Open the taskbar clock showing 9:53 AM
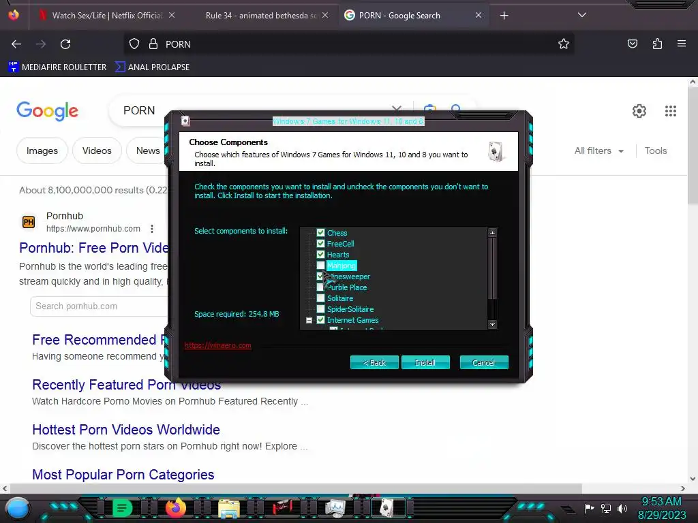698x523 pixels. click(661, 508)
